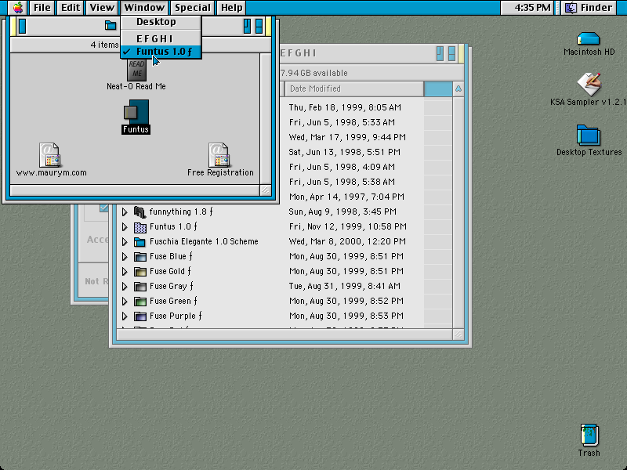Expand the funnything 1.8 ƒ folder triangle
This screenshot has width=627, height=470.
tap(125, 211)
